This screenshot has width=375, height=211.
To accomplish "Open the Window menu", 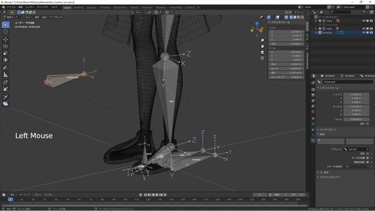I will tap(43, 7).
